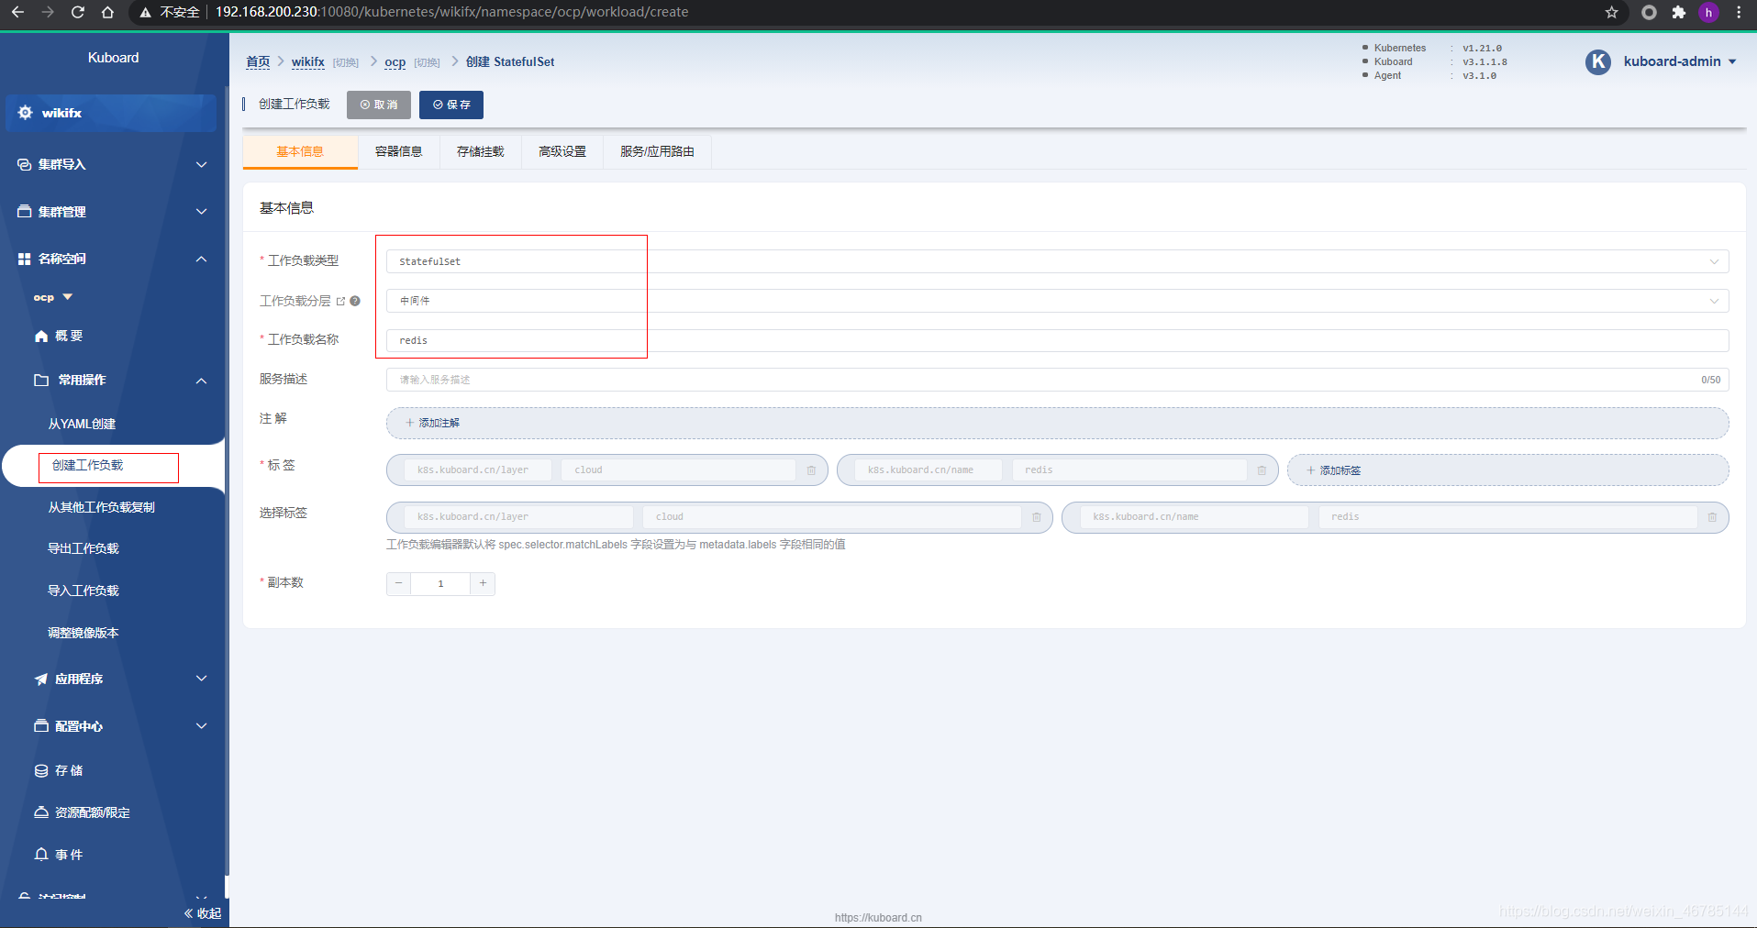Viewport: 1757px width, 928px height.
Task: Decrease replica count with minus
Action: point(398,583)
